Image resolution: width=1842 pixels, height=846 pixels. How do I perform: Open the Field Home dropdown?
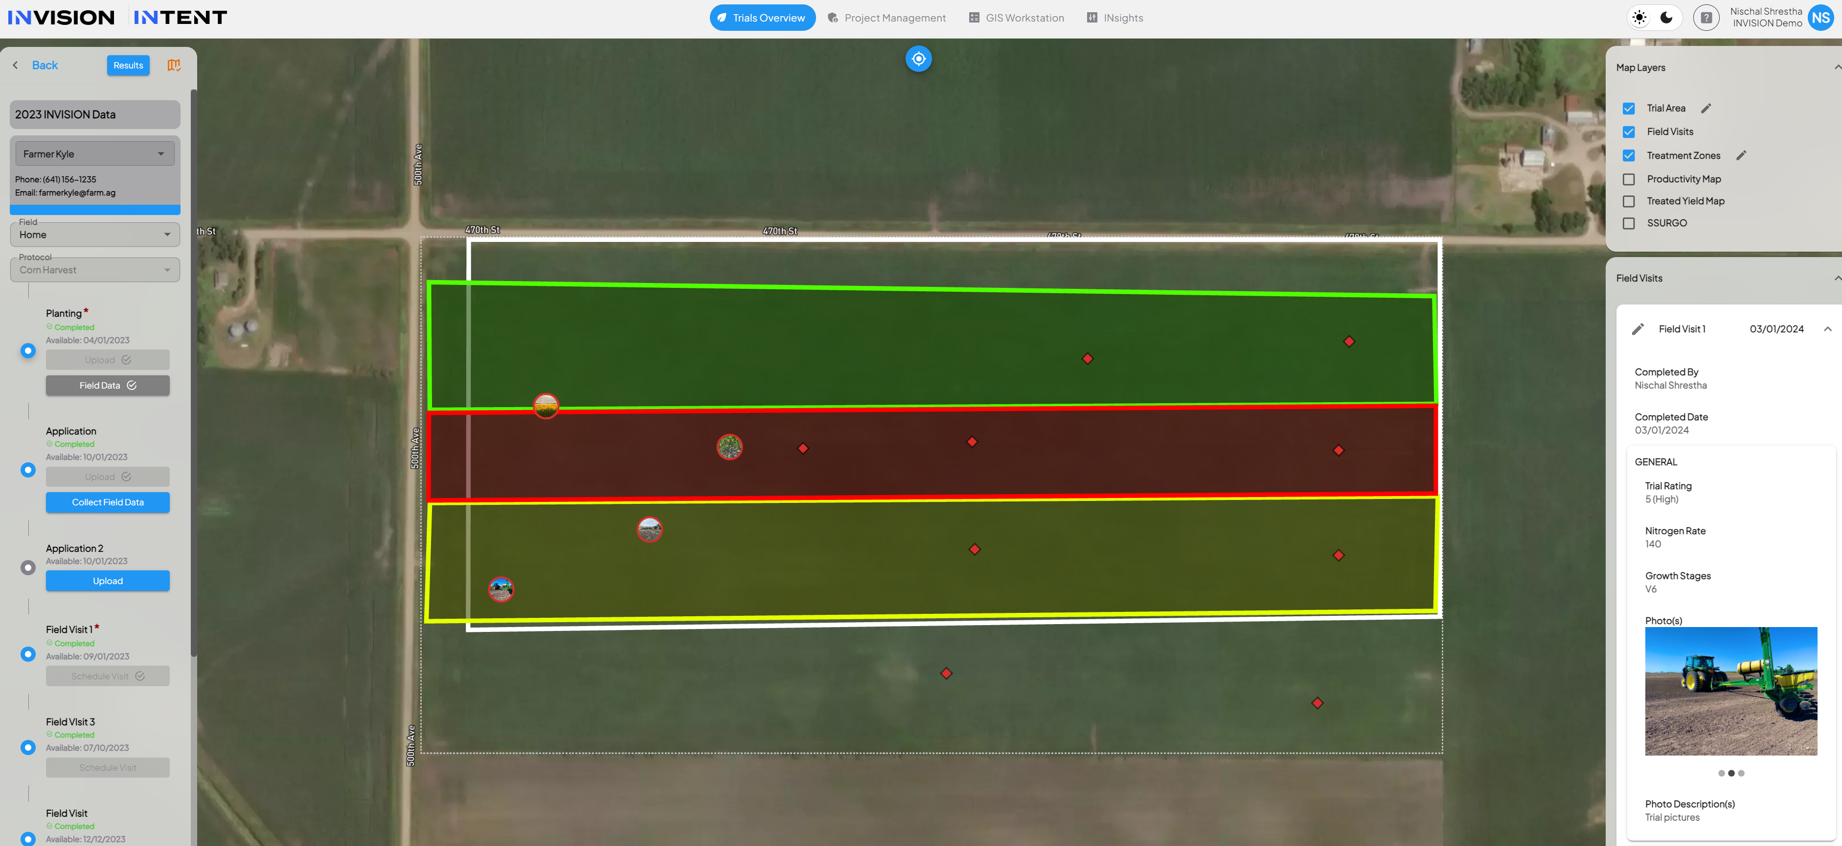coord(94,235)
